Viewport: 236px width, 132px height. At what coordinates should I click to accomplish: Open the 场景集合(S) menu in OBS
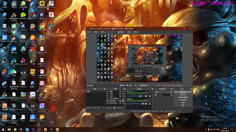point(121,32)
